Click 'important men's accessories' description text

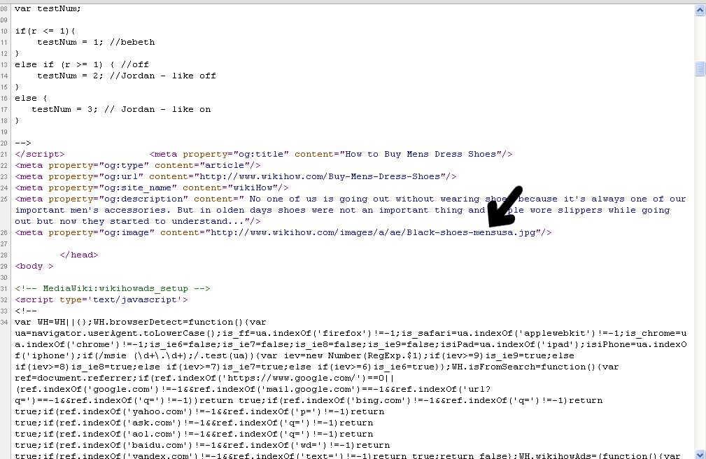point(93,211)
